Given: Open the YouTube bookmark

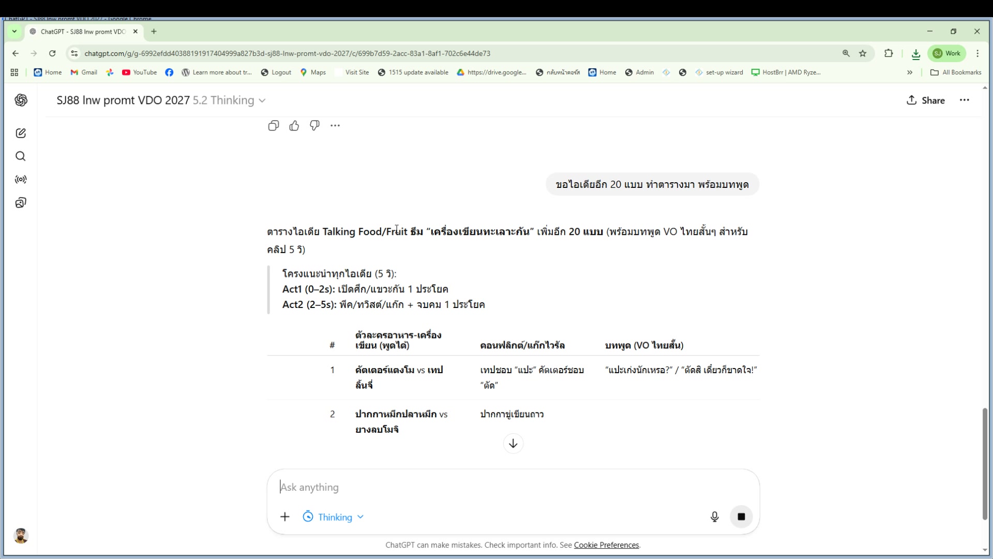Looking at the screenshot, I should (140, 72).
